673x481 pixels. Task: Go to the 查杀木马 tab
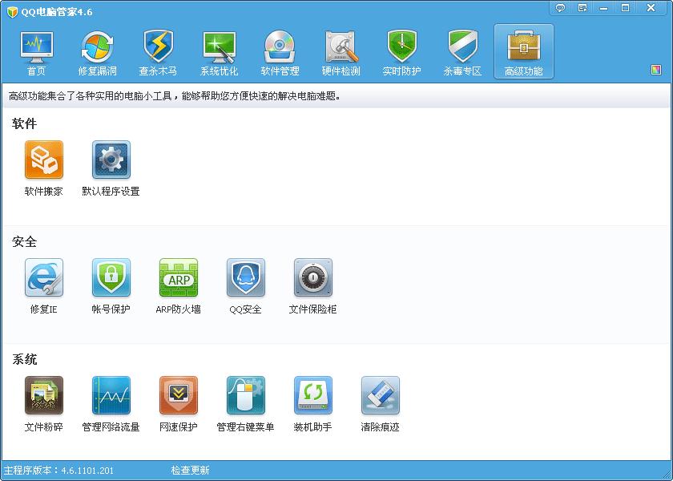click(x=158, y=53)
